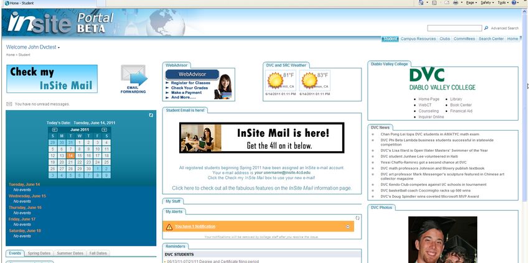The width and height of the screenshot is (529, 263).
Task: Select June 15 in the calendar
Action: point(79,156)
